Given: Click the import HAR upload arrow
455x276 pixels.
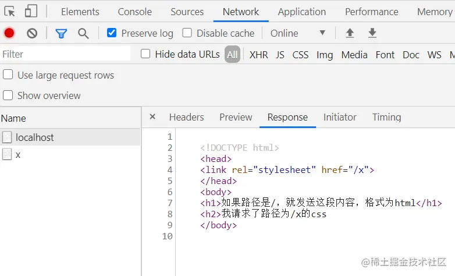Looking at the screenshot, I should pos(350,33).
